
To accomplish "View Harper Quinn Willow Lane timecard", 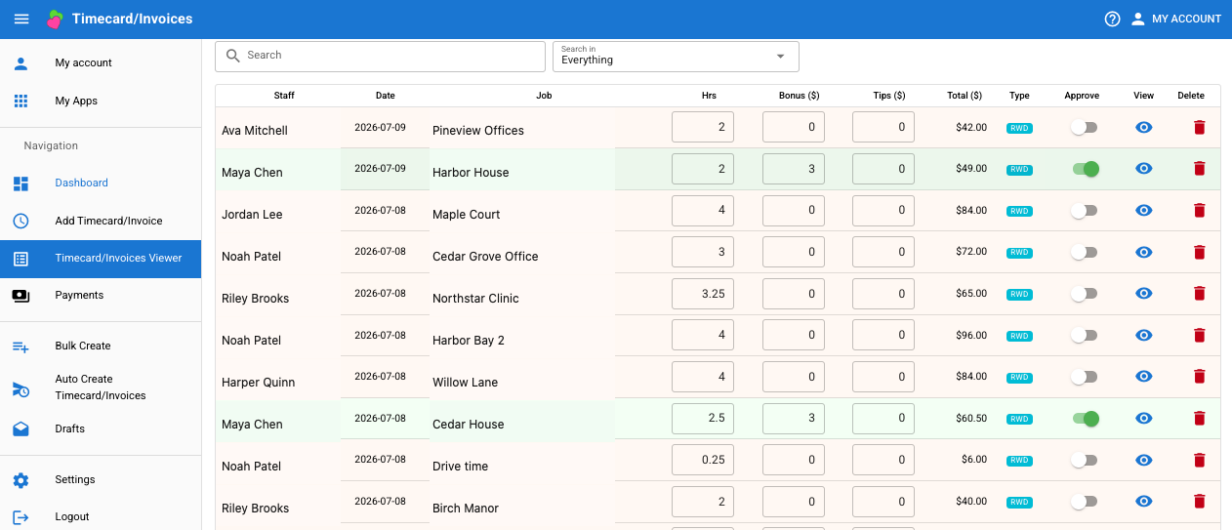I will point(1144,377).
